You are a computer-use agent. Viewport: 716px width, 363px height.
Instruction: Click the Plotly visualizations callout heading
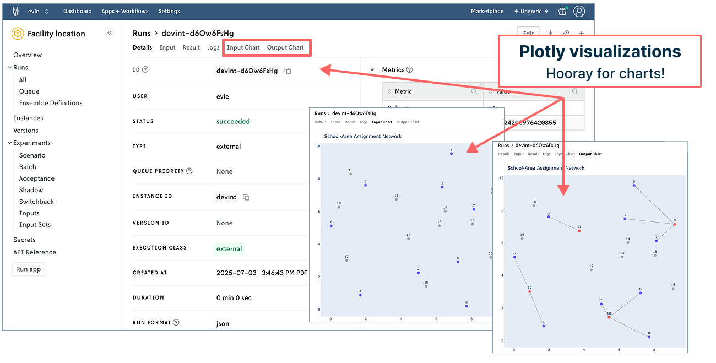coord(600,52)
